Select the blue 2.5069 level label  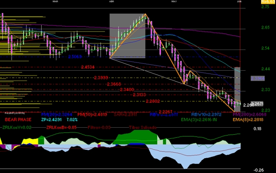(75, 57)
